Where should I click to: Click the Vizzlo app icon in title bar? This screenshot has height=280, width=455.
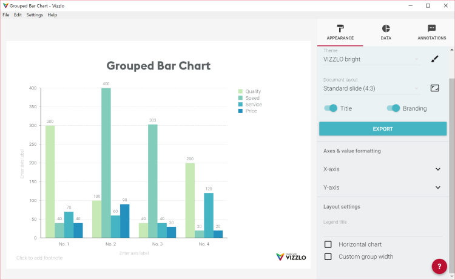tap(5, 5)
